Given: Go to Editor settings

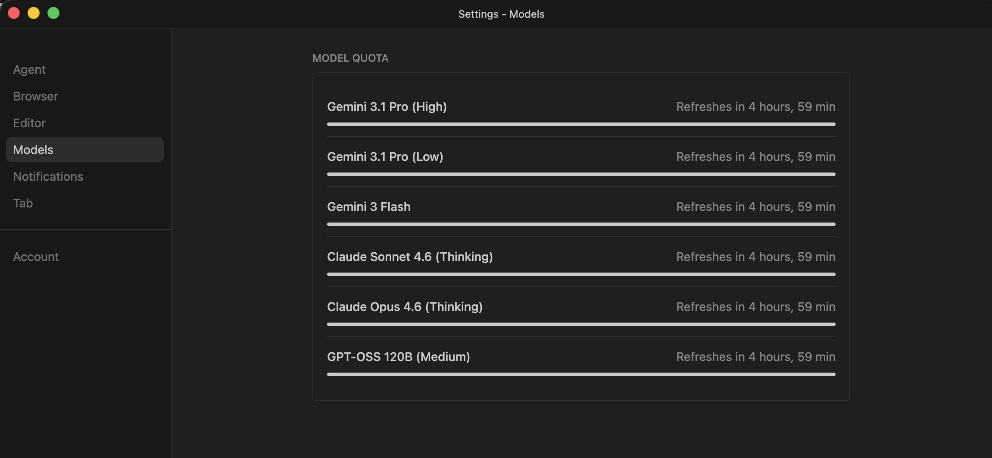Looking at the screenshot, I should pyautogui.click(x=29, y=123).
